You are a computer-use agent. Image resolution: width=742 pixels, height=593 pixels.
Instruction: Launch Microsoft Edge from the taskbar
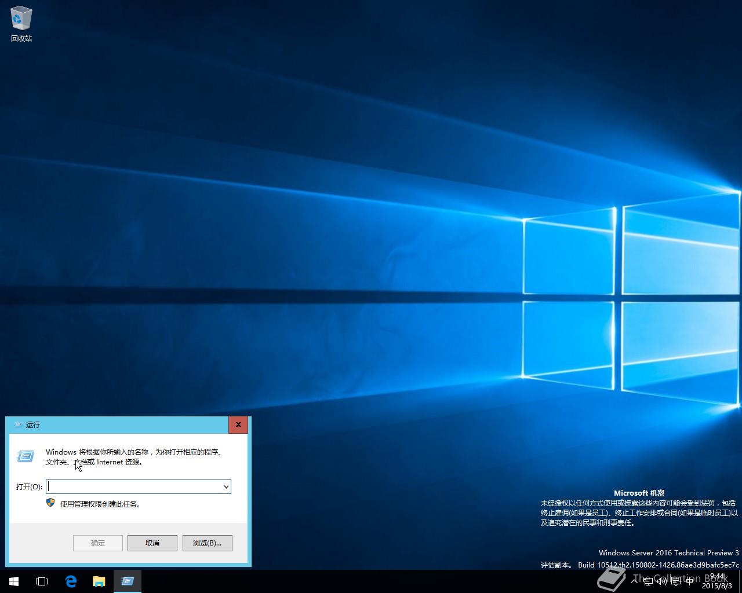(71, 581)
